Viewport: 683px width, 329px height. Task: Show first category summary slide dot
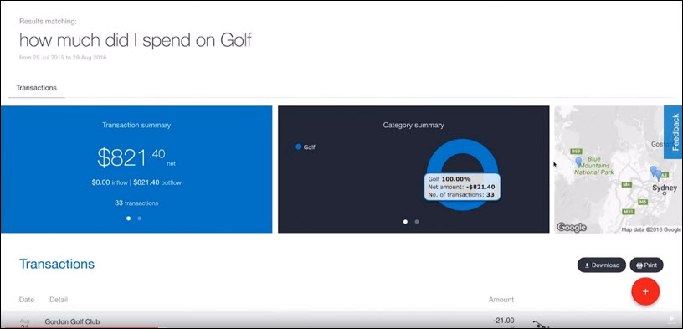click(405, 221)
